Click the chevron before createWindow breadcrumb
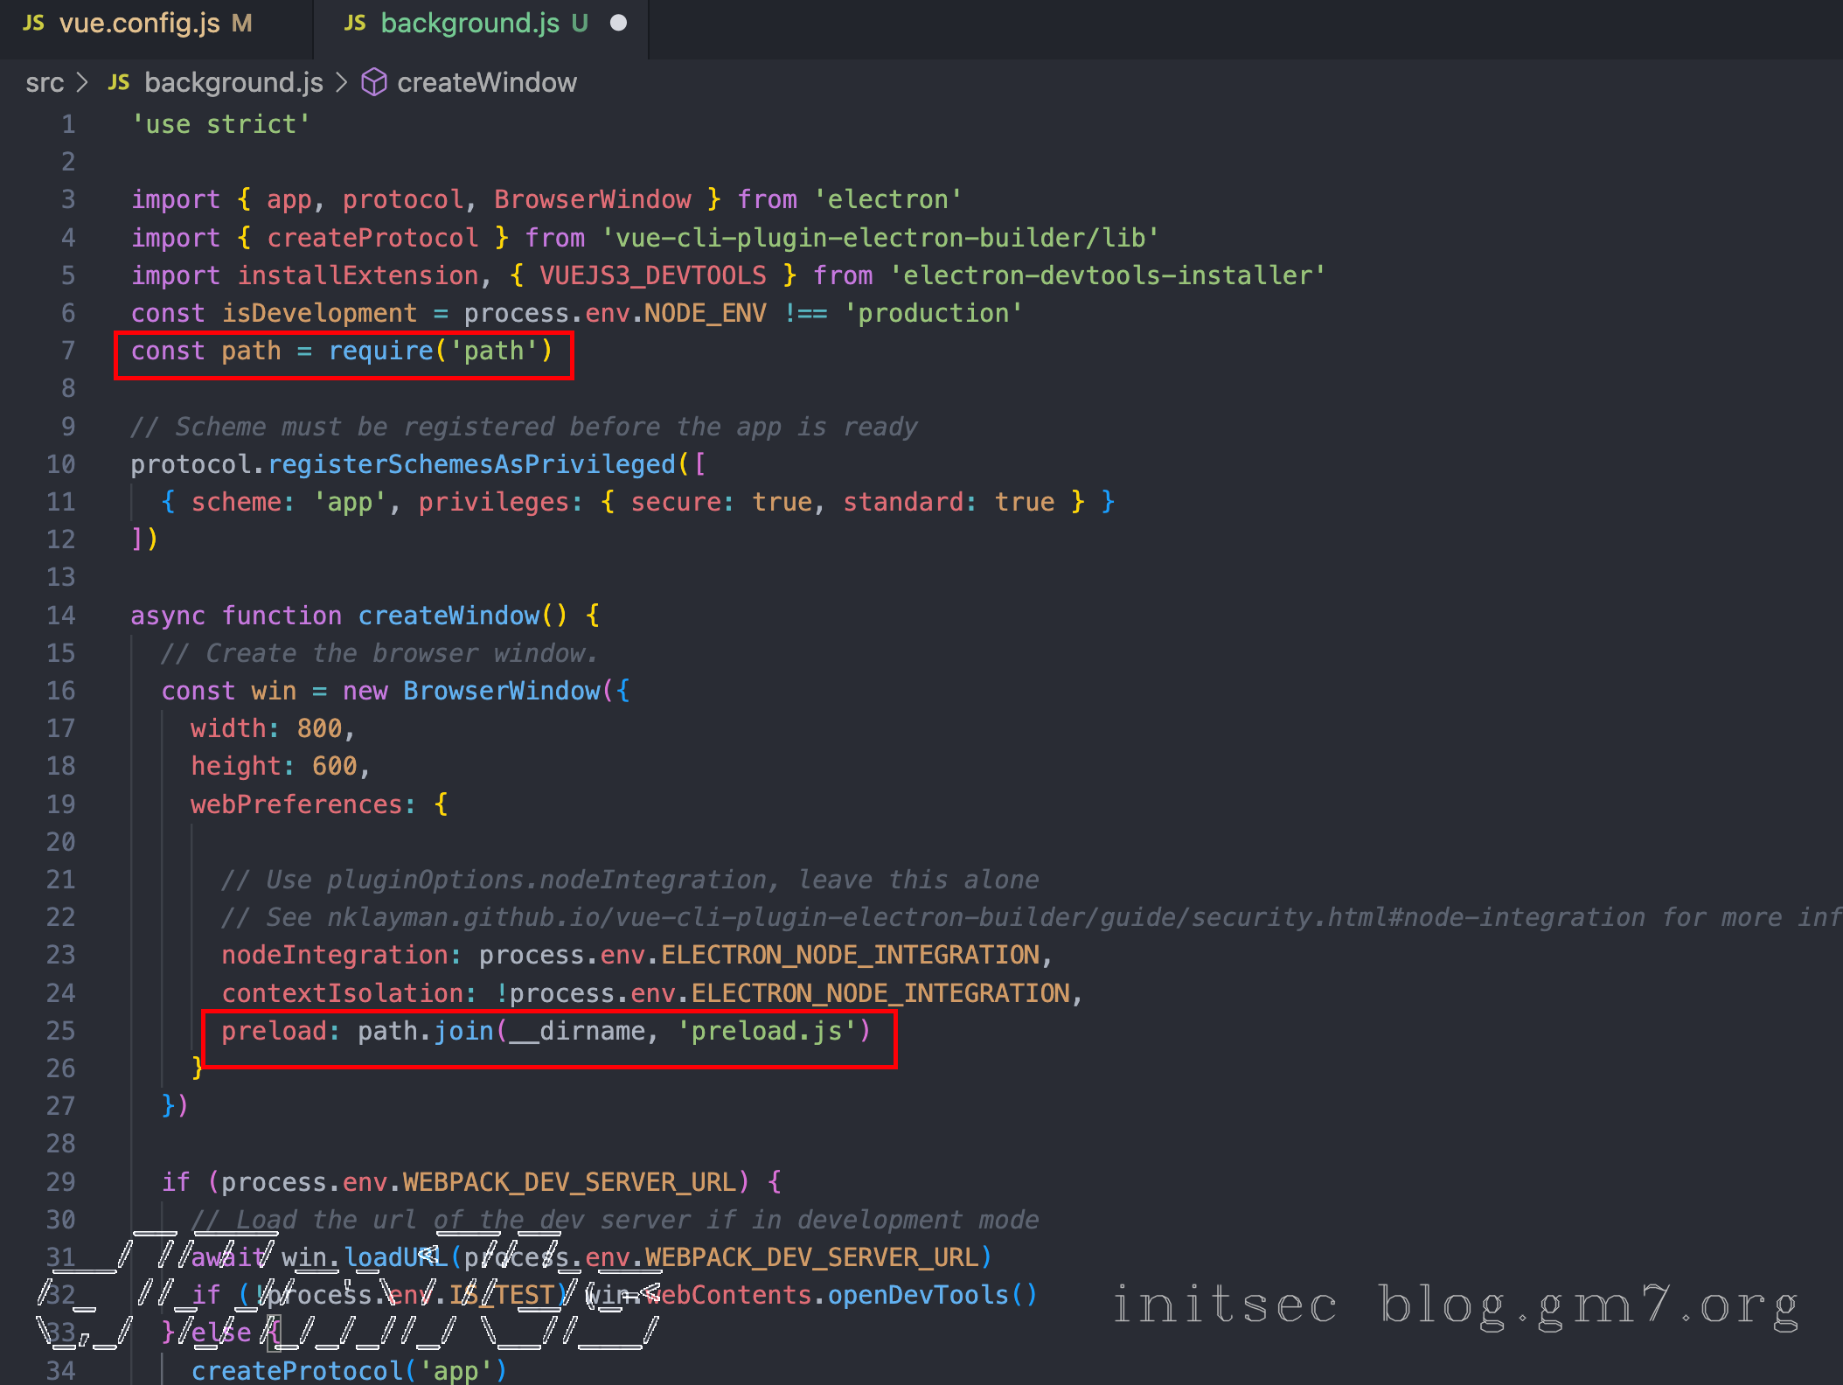The image size is (1843, 1385). click(x=342, y=83)
